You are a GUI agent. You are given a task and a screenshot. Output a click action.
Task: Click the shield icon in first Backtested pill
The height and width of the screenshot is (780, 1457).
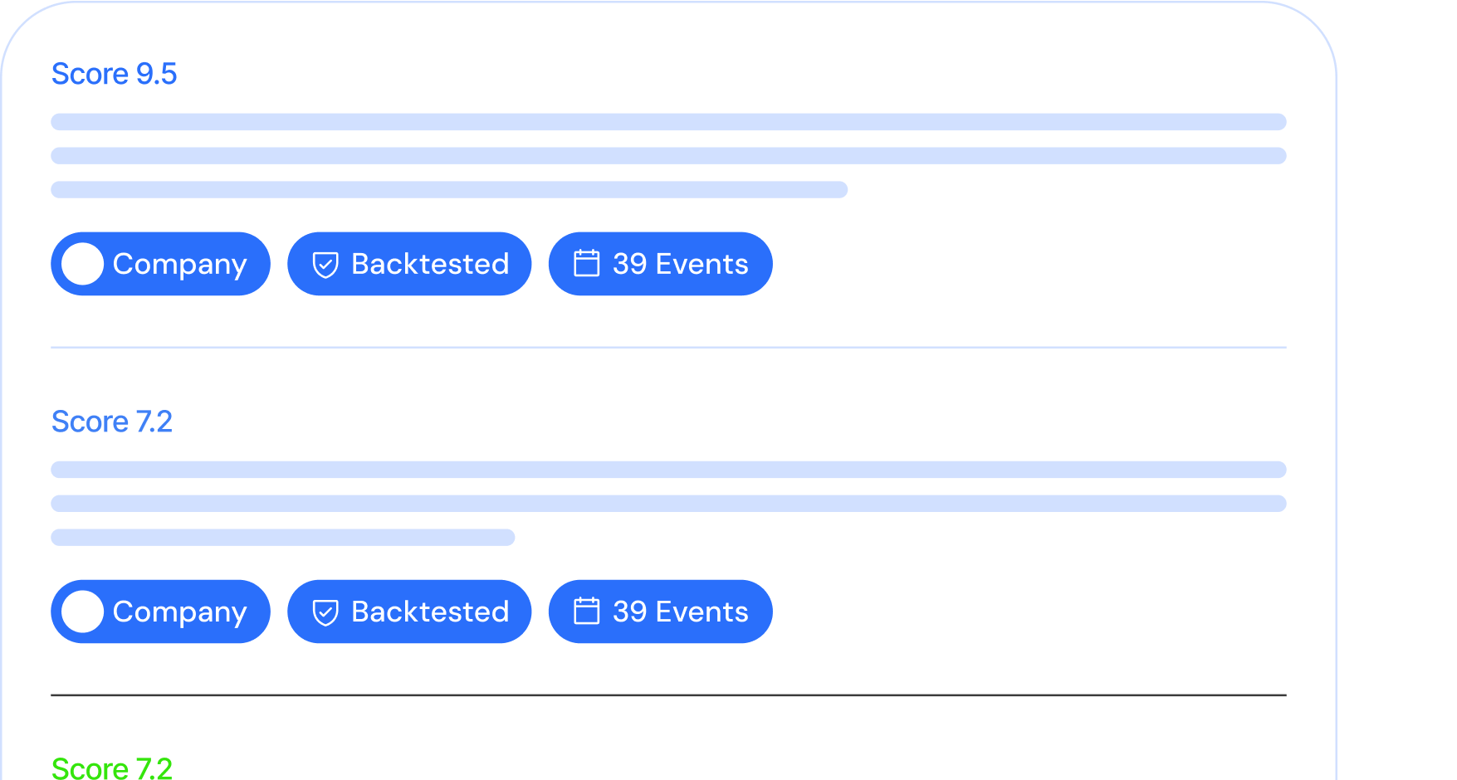click(325, 265)
